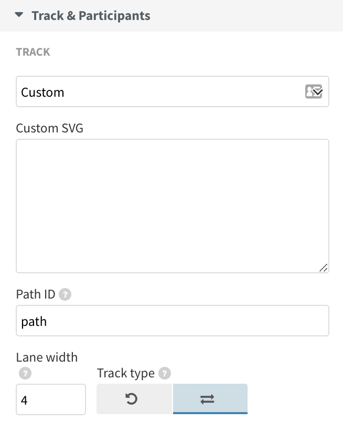This screenshot has height=431, width=343.
Task: Open the Custom track dropdown
Action: [172, 91]
